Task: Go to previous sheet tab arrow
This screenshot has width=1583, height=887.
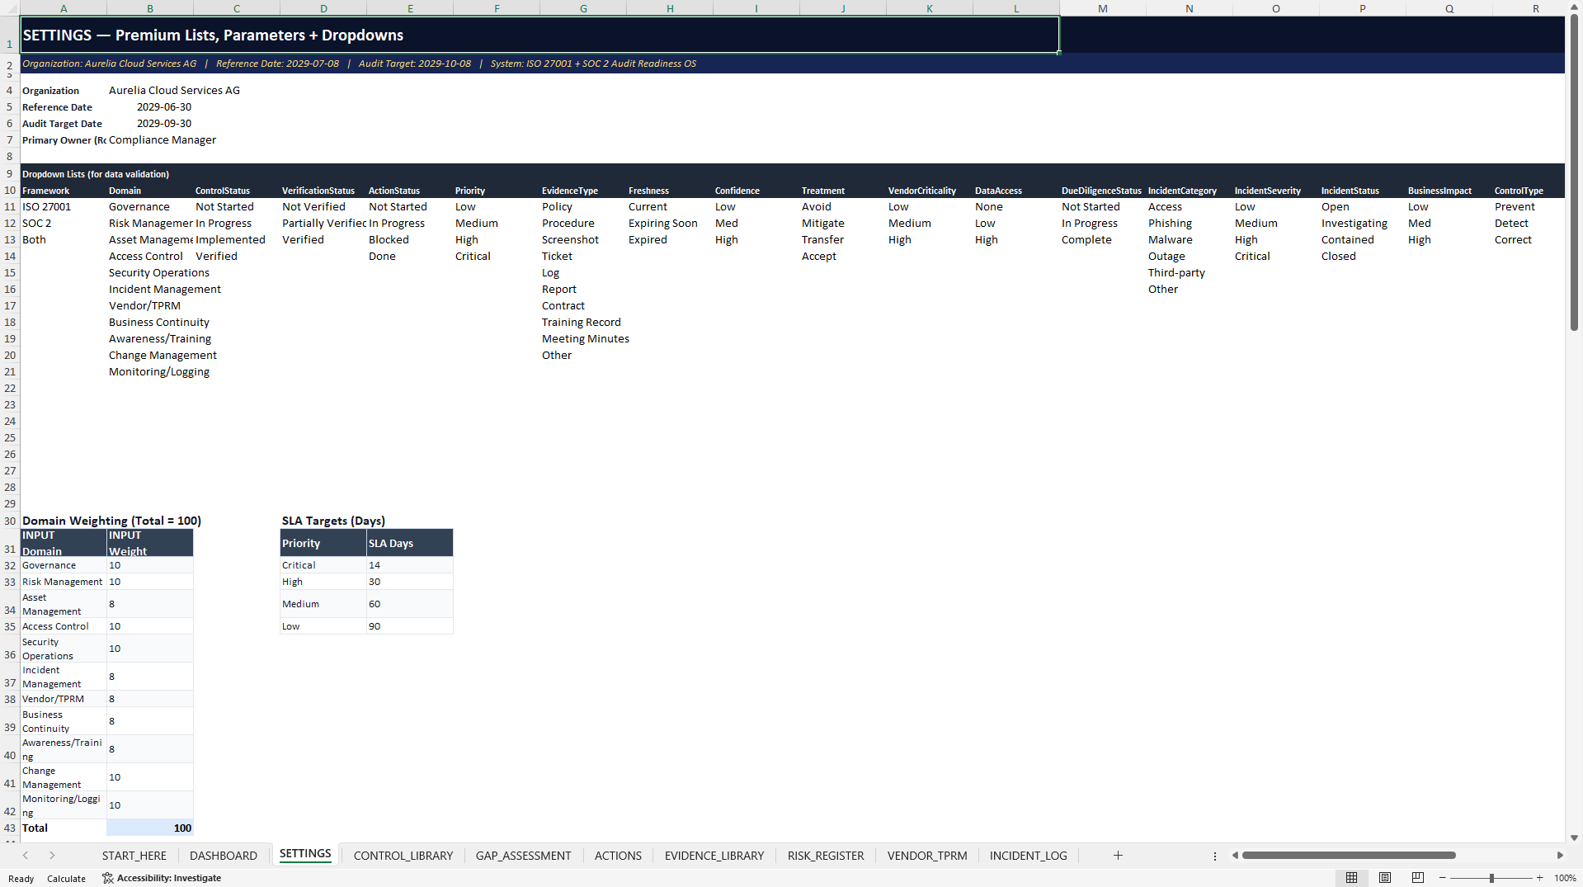Action: point(26,856)
